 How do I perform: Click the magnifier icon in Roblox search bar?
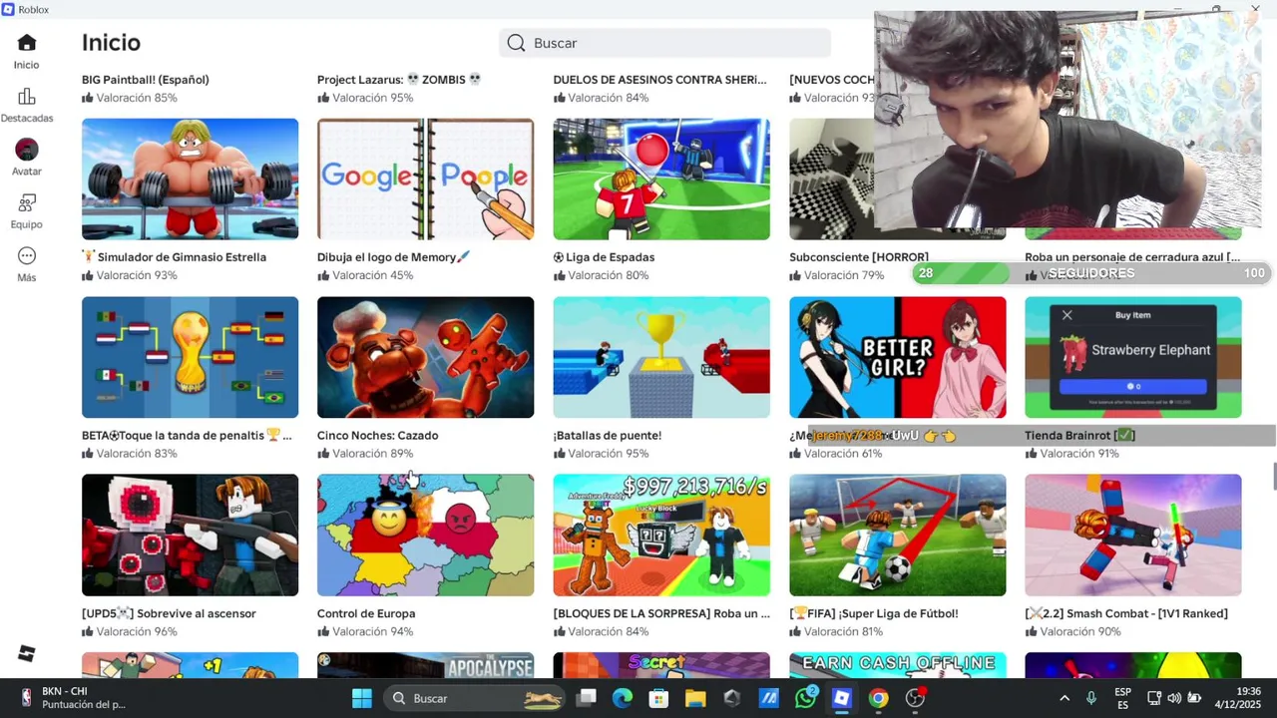(516, 43)
